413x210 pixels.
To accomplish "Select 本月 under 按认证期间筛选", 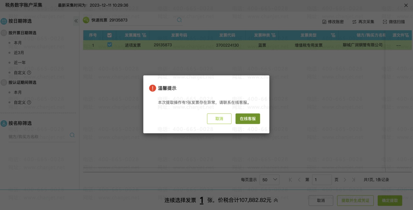I will (x=18, y=93).
